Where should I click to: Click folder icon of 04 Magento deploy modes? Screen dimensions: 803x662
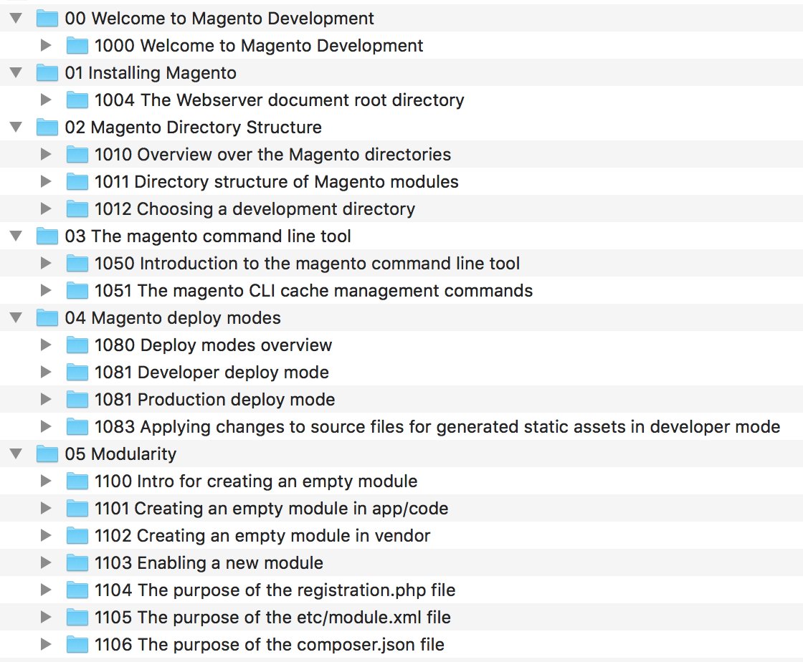pos(47,317)
